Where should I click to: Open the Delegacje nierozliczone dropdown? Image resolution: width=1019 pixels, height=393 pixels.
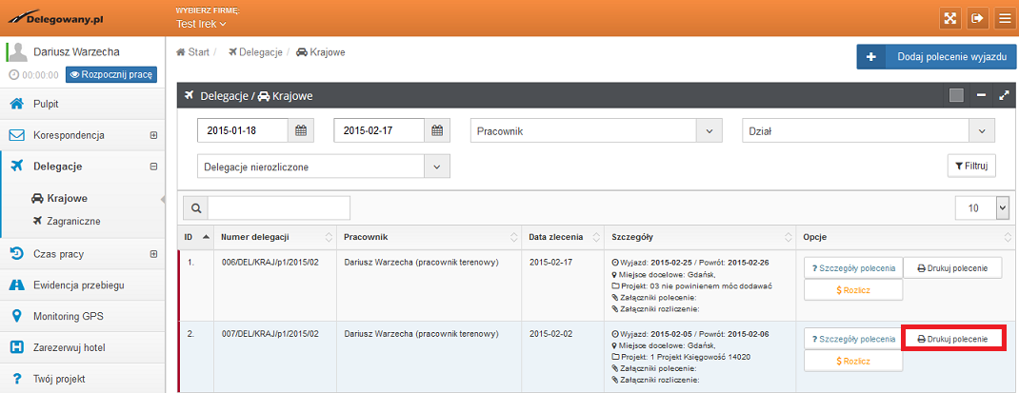tap(323, 167)
